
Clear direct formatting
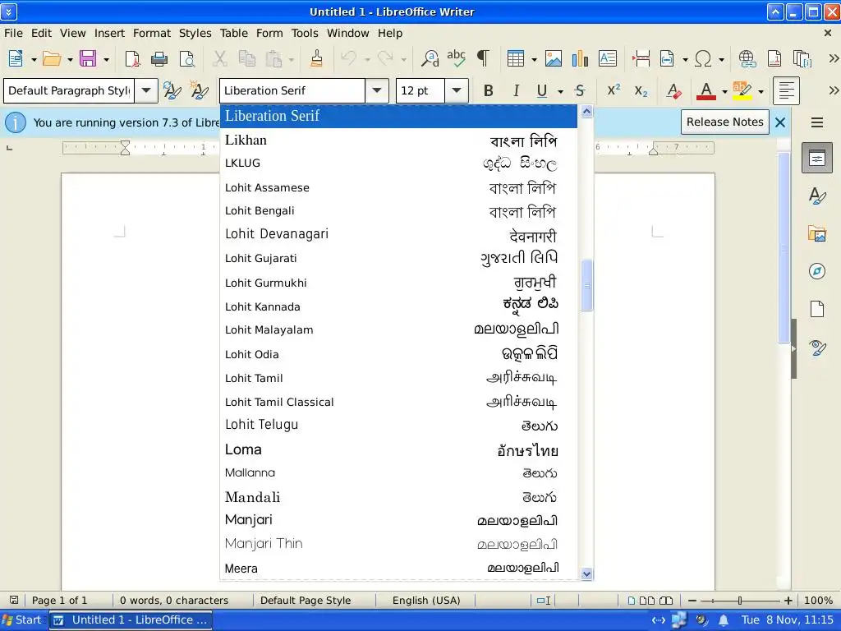pos(673,90)
